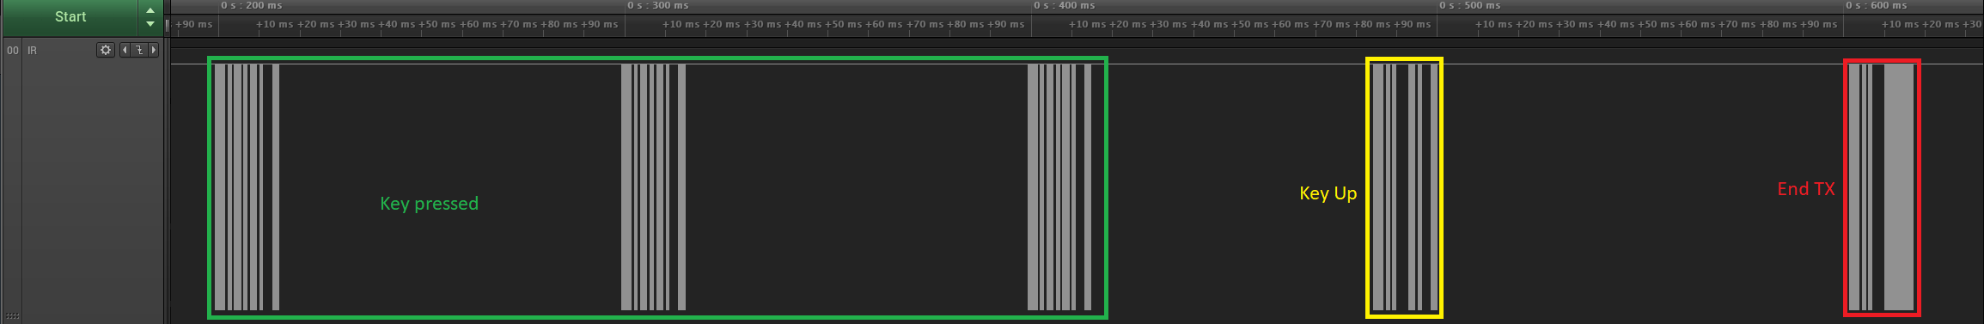The height and width of the screenshot is (324, 1984).
Task: Select the wide End TX pulse
Action: (1900, 187)
